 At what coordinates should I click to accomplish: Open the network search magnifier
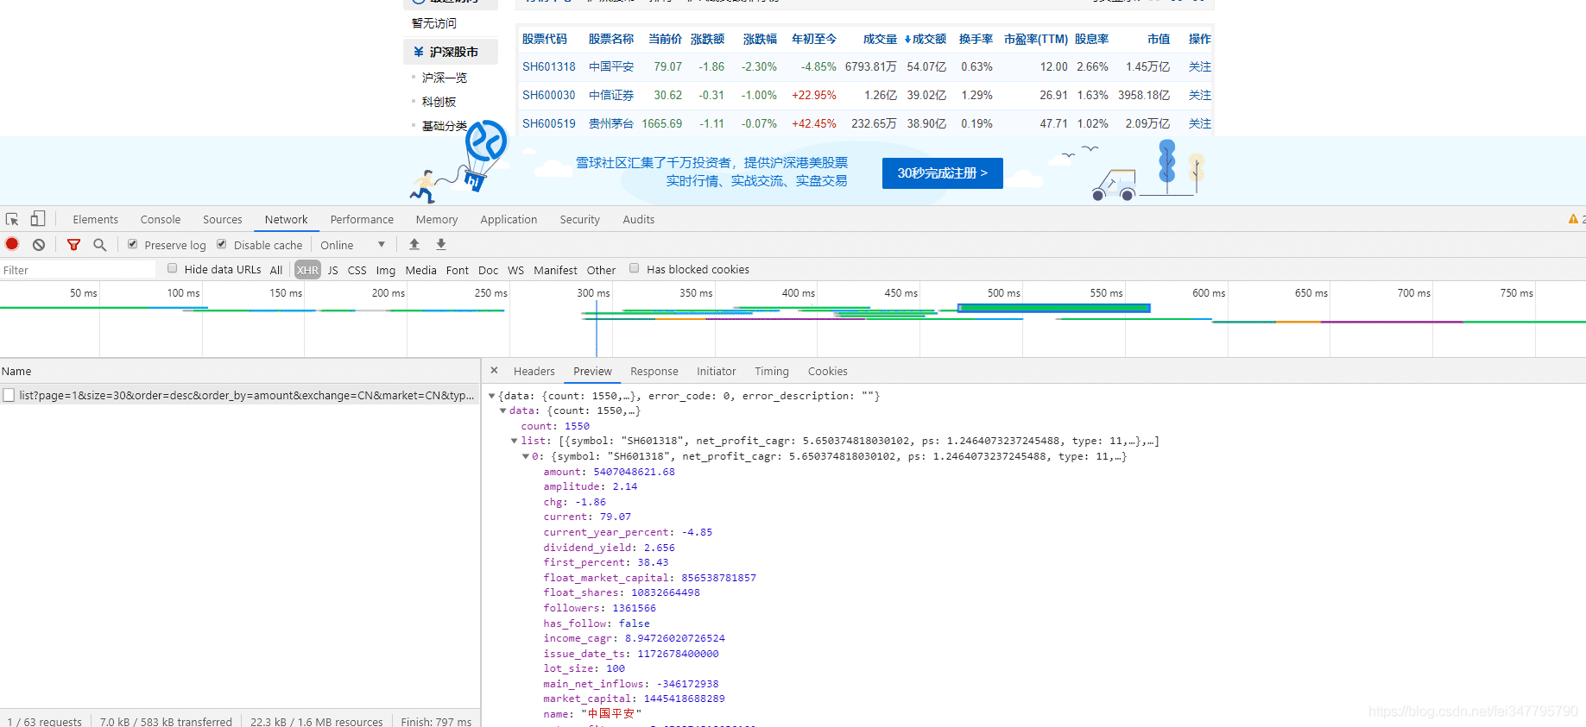pos(100,245)
